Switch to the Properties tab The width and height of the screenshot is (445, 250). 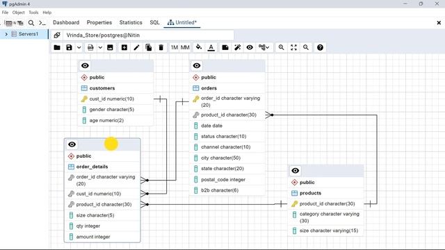[x=99, y=22]
